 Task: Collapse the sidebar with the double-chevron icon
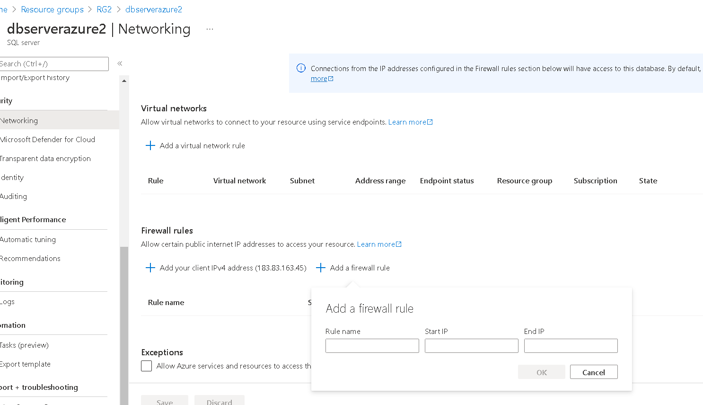pyautogui.click(x=120, y=63)
